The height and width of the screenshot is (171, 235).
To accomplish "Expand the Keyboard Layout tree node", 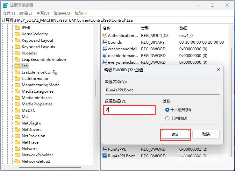I will [12, 40].
